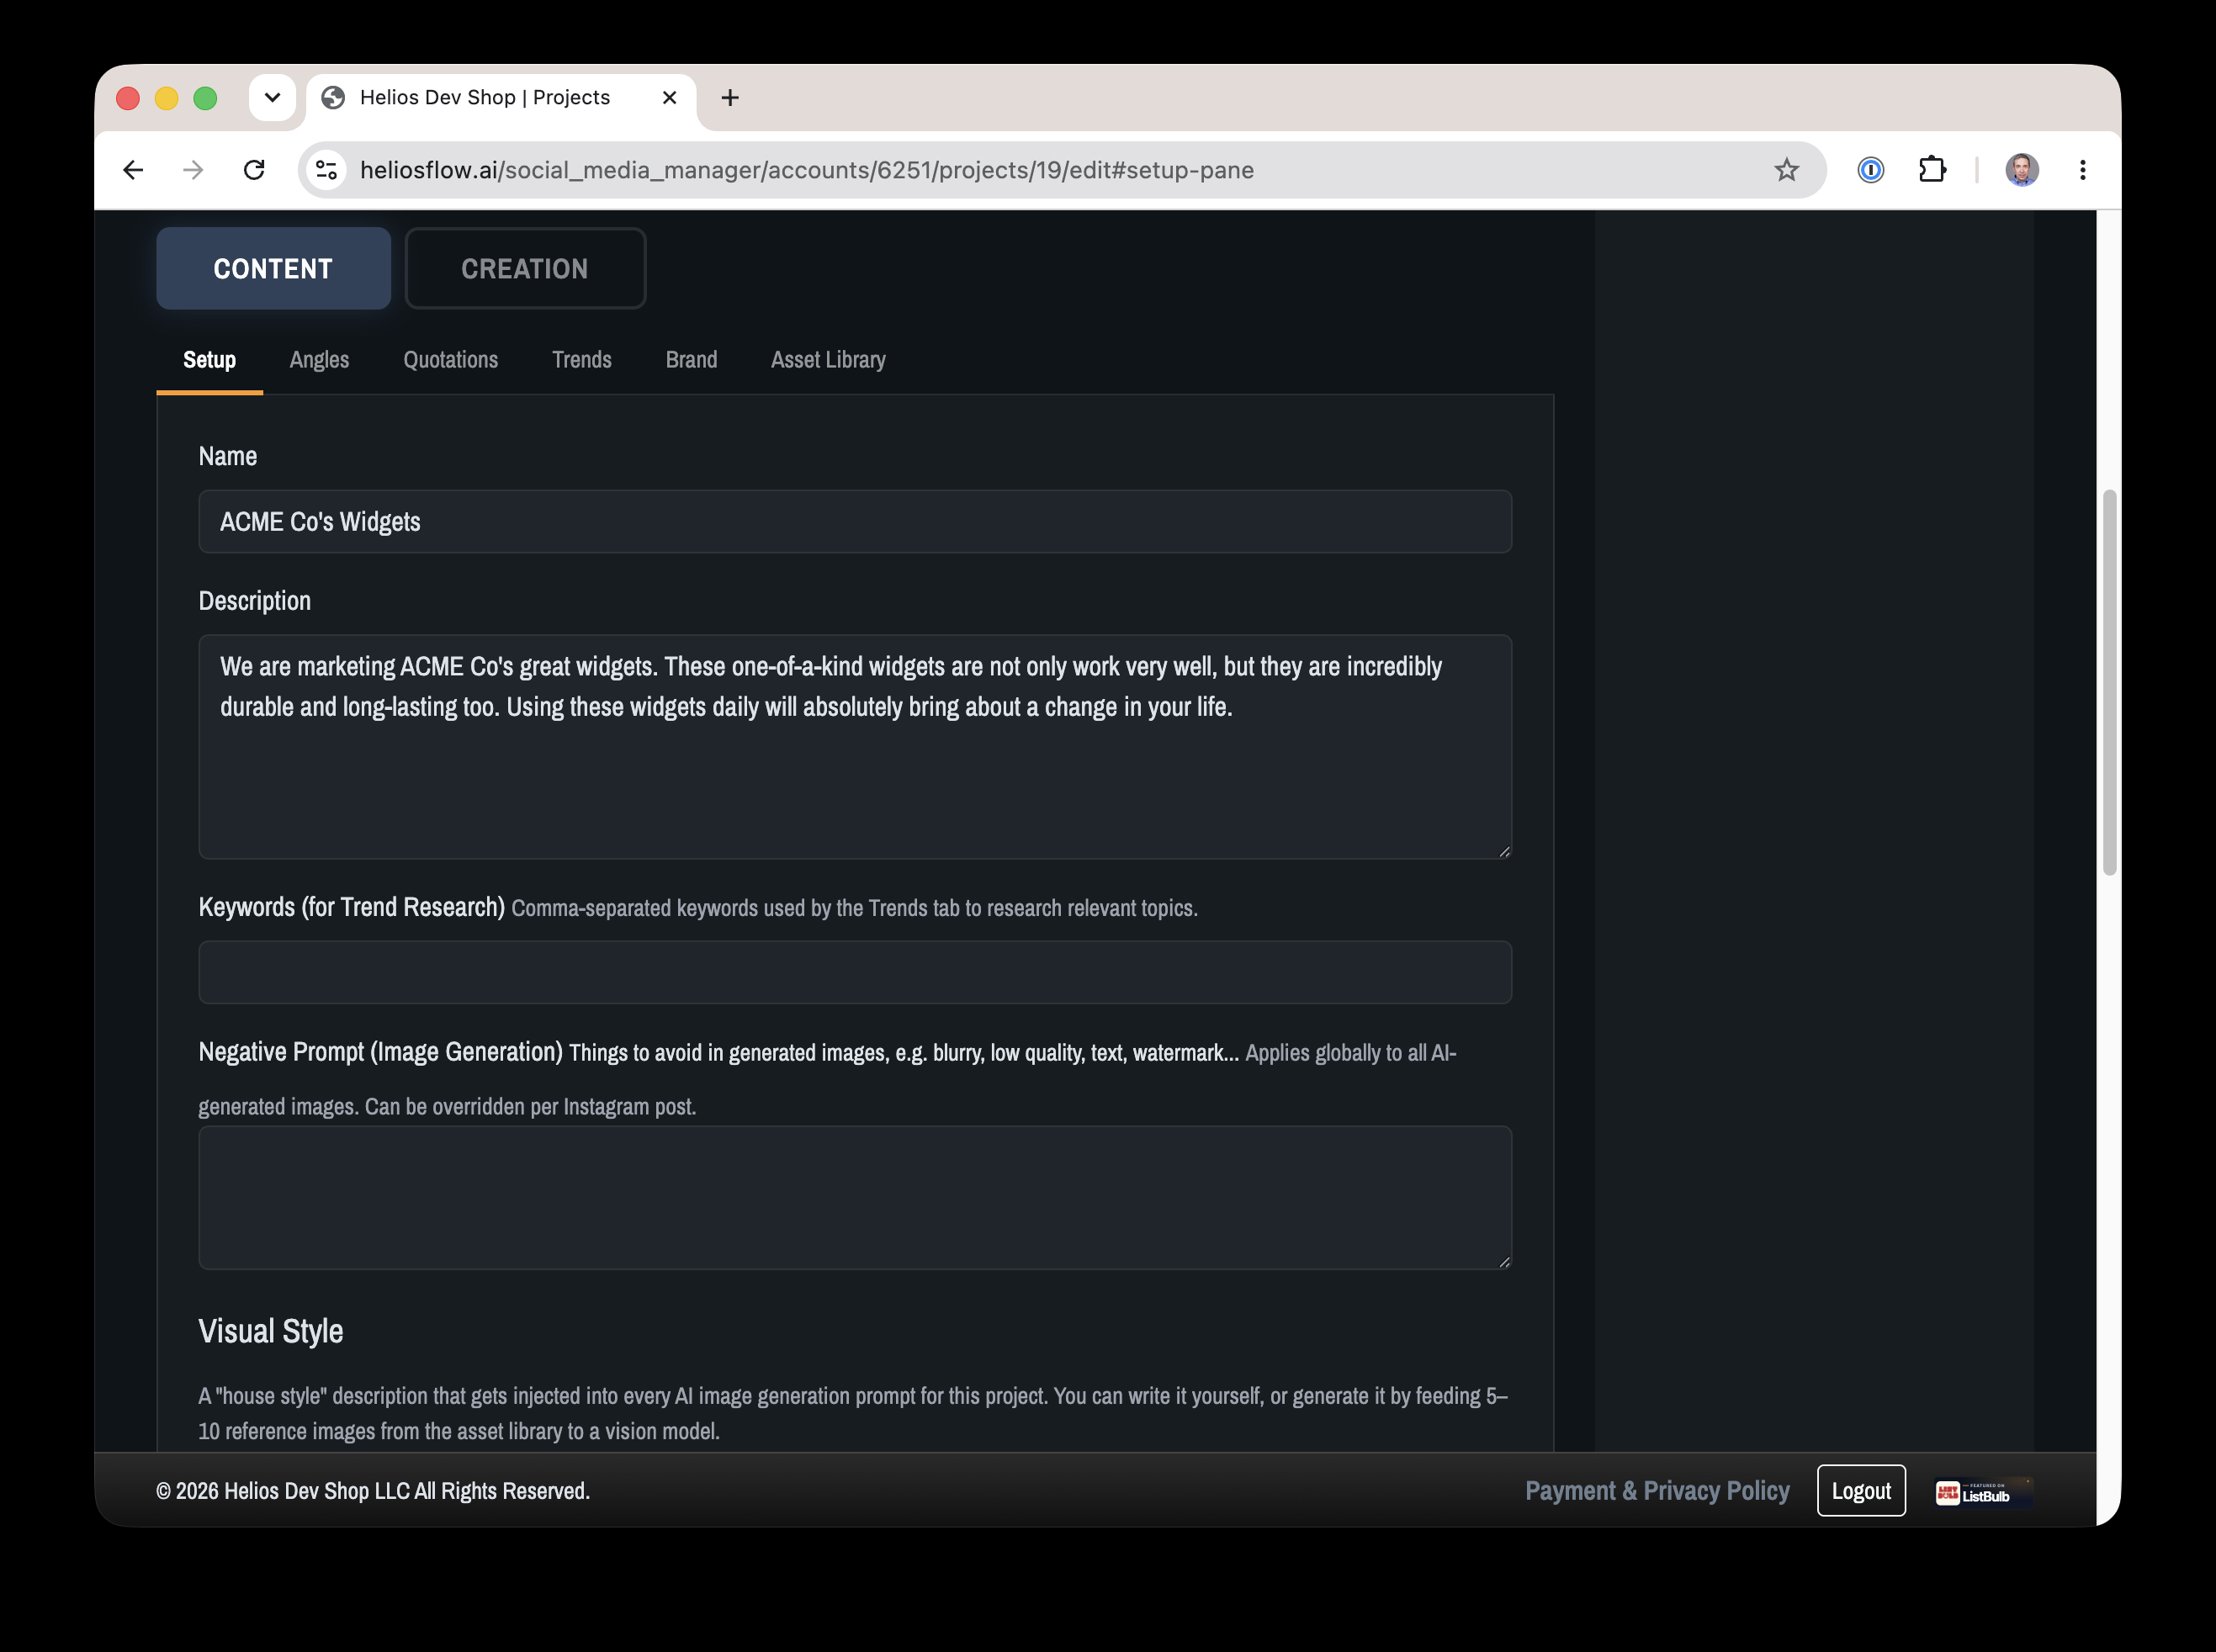Viewport: 2216px width, 1652px height.
Task: Open the Chrome three-dot menu
Action: pyautogui.click(x=2082, y=170)
